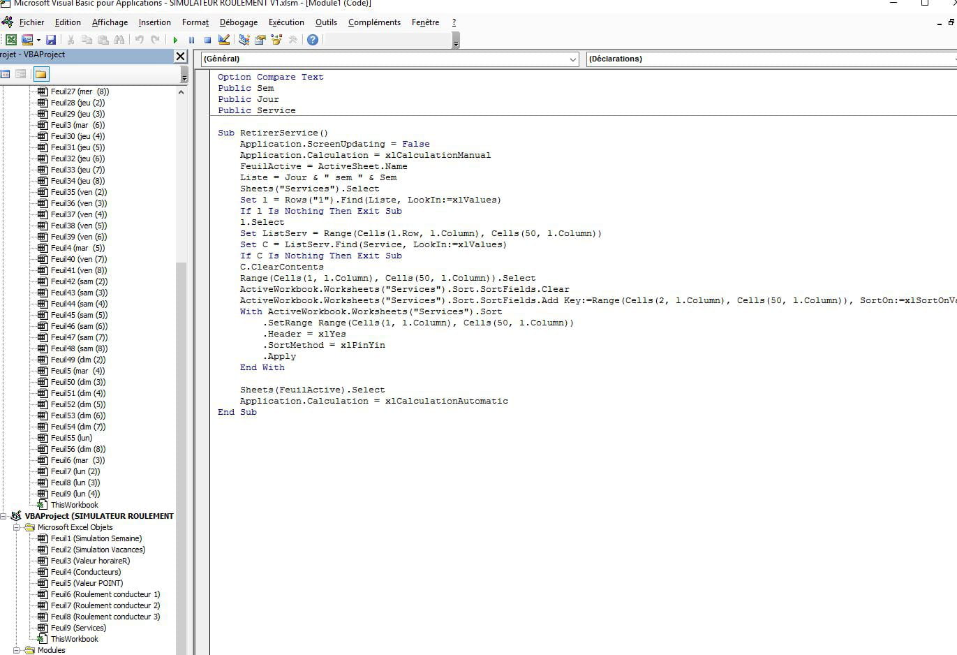Collapse the Modules folder
Image resolution: width=957 pixels, height=655 pixels.
click(17, 650)
